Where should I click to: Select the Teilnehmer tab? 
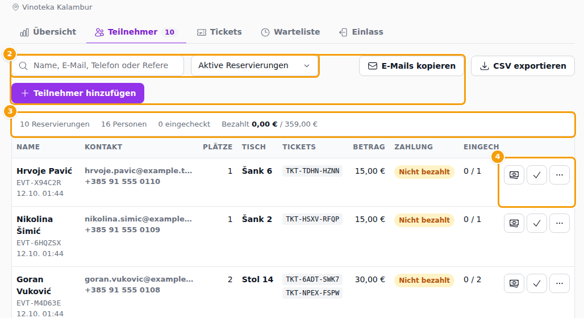click(136, 32)
